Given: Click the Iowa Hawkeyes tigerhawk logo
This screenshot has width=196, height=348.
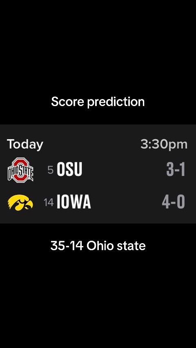Looking at the screenshot, I should pos(20,202).
